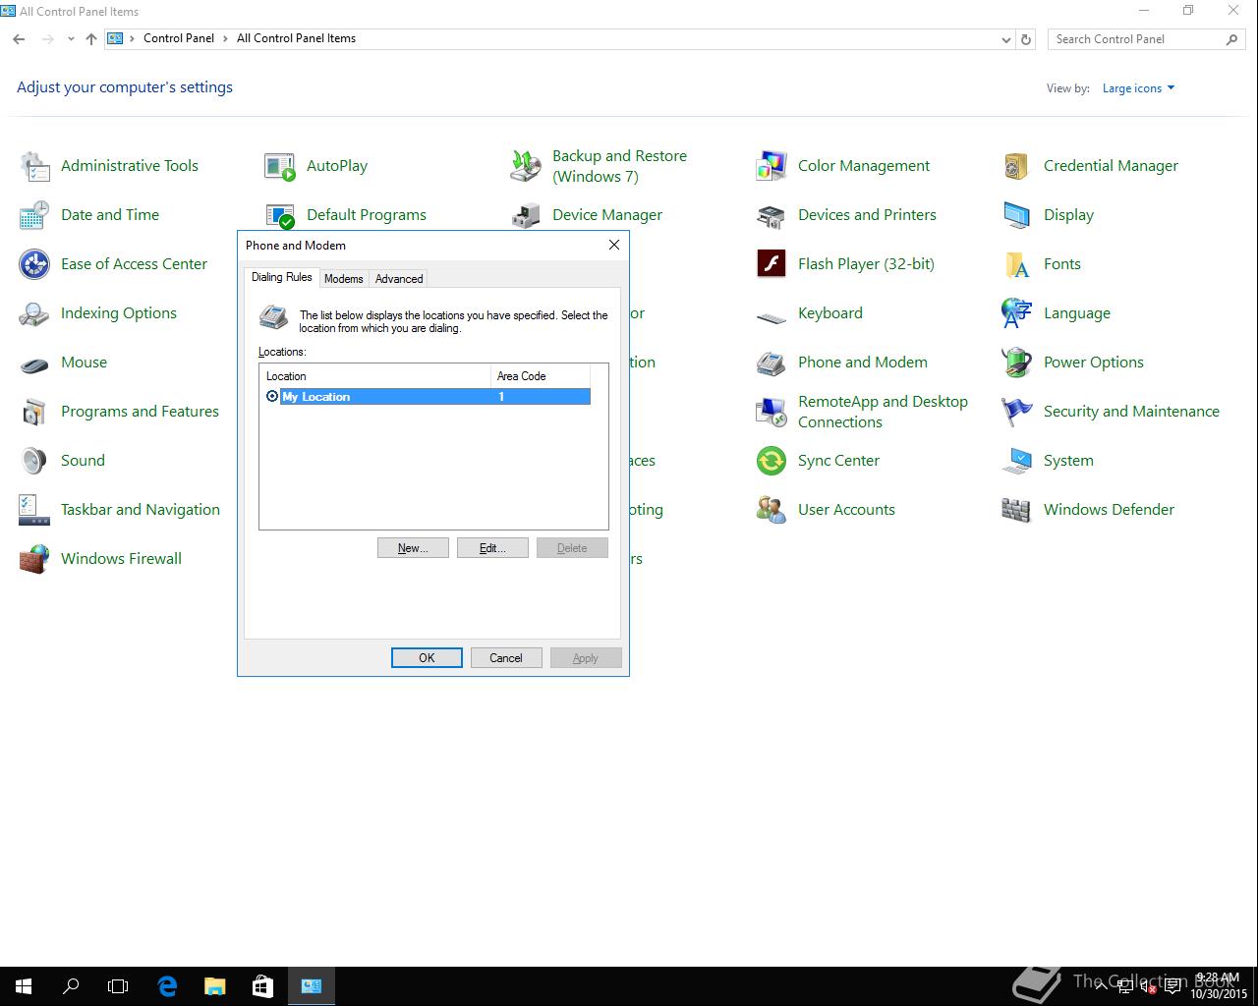1258x1006 pixels.
Task: Open the Windows Firewall icon
Action: click(x=34, y=559)
